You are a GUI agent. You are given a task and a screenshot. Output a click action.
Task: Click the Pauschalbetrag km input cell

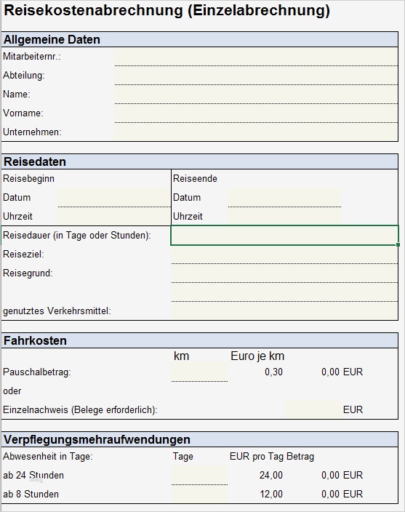pyautogui.click(x=199, y=372)
